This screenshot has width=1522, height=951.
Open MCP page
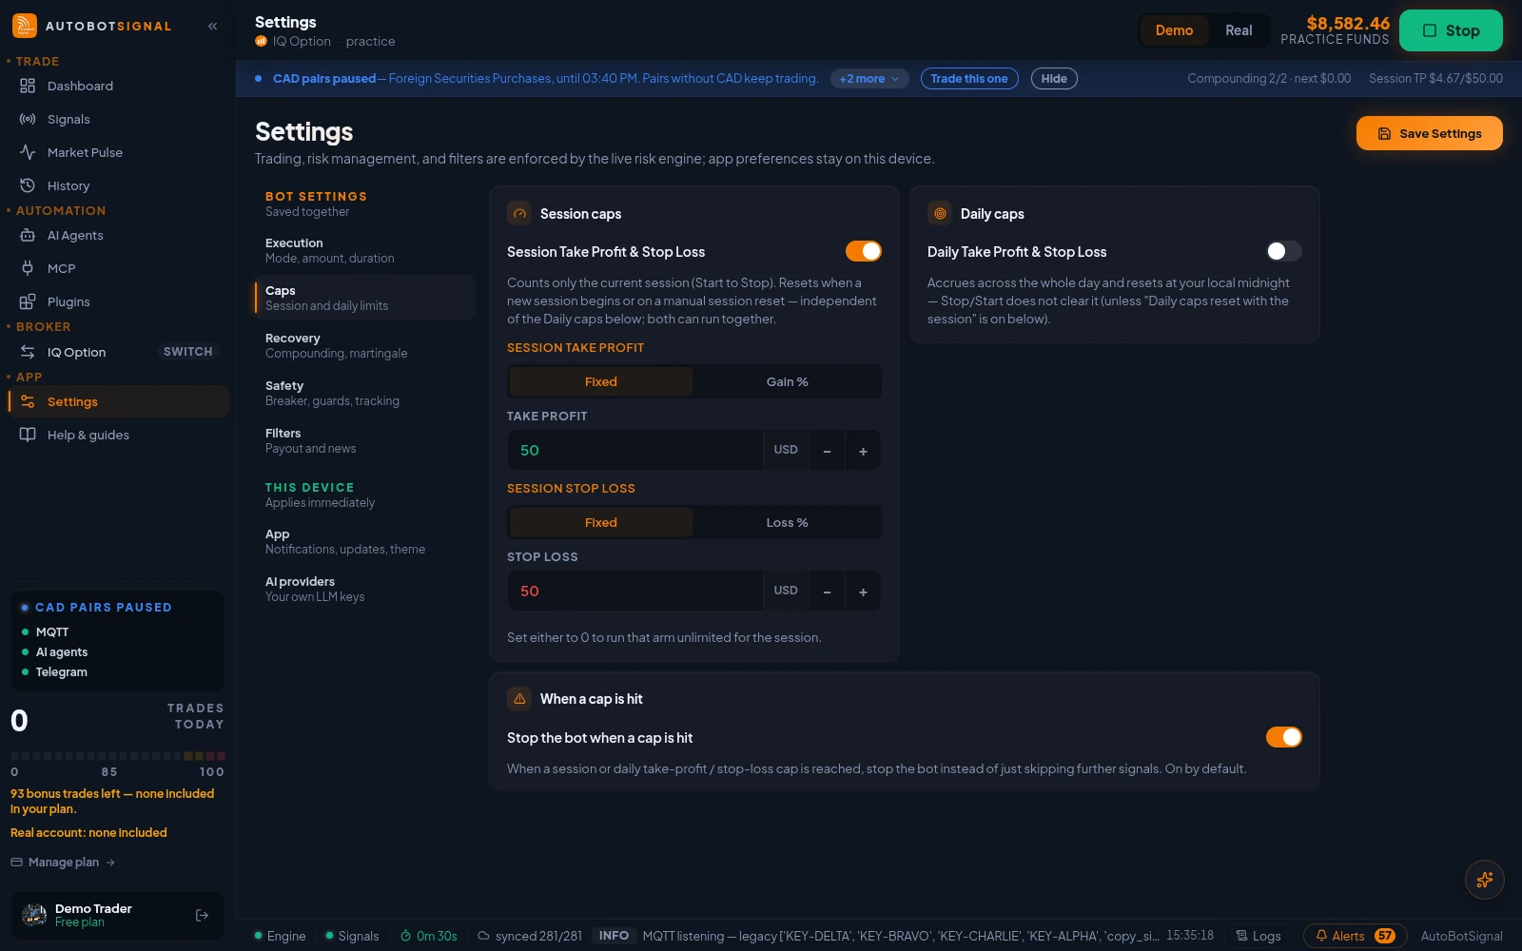pos(118,268)
